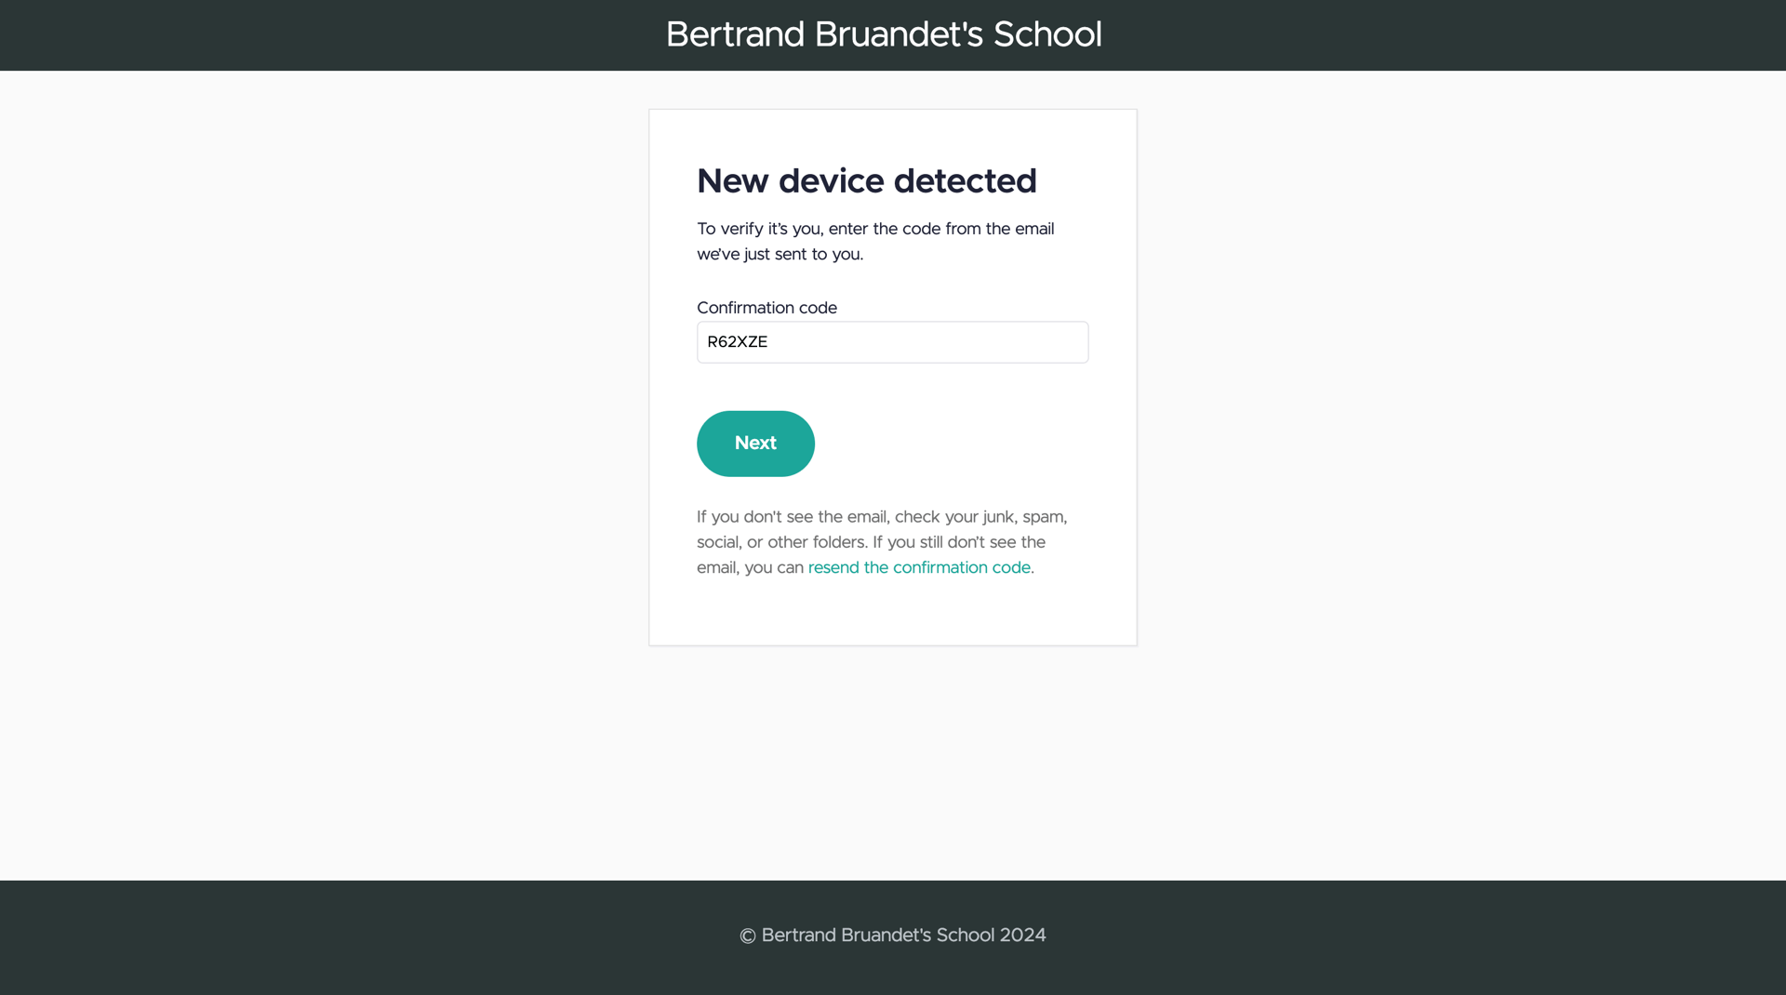Click the word spam in the helper text
The height and width of the screenshot is (995, 1786).
point(1043,517)
